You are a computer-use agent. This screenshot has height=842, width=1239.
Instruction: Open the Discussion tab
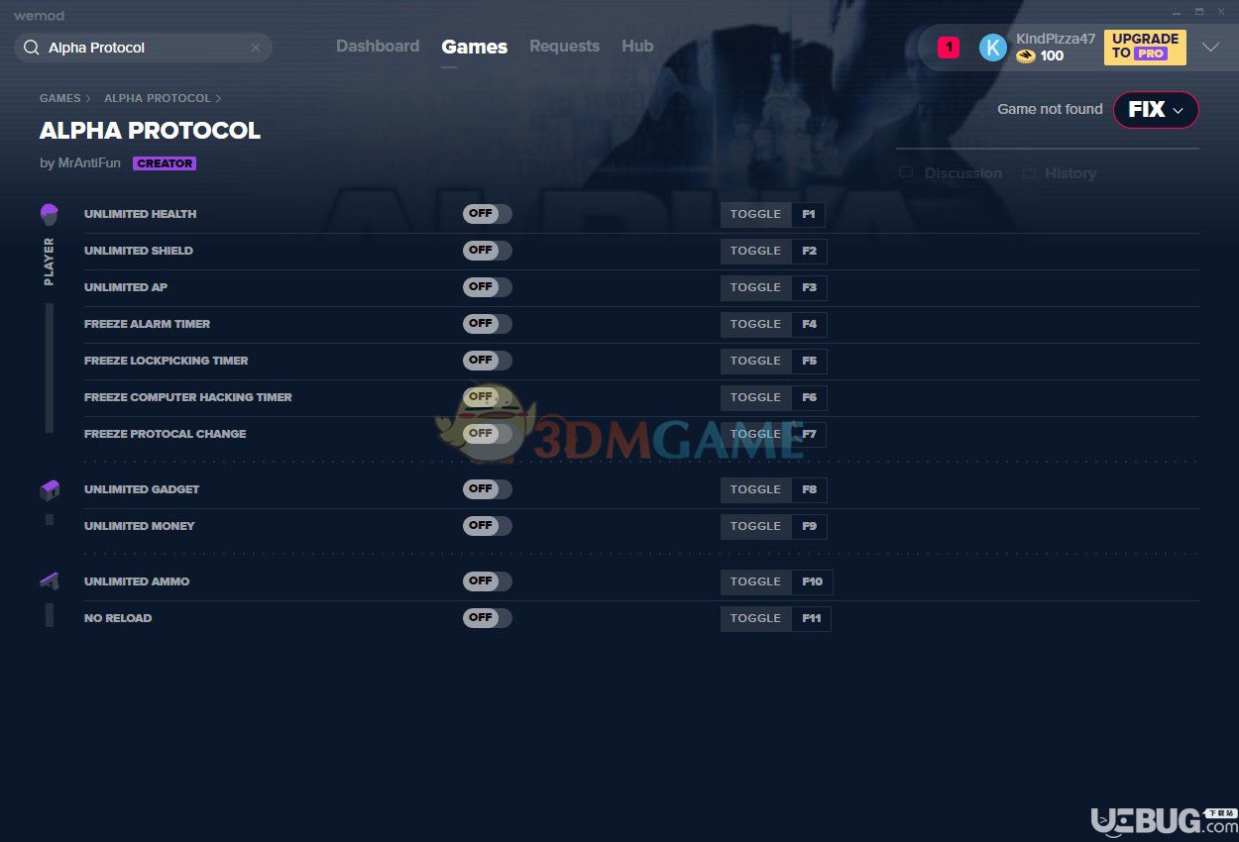click(x=962, y=173)
